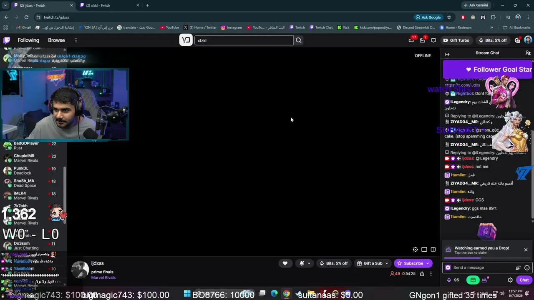Open the chat cheer celebration icon
Image resolution: width=534 pixels, height=300 pixels.
(518, 268)
